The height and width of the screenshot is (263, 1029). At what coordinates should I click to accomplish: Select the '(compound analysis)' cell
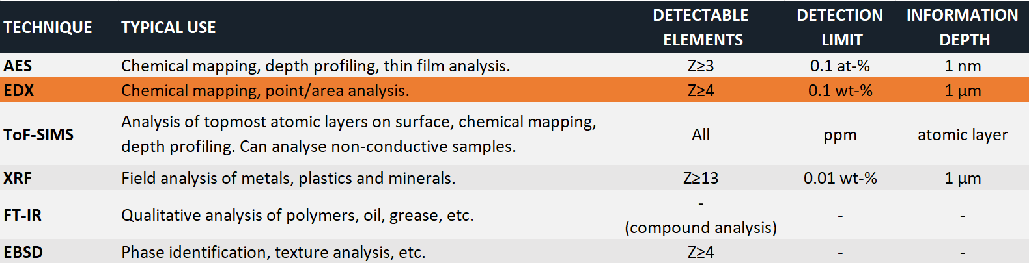click(701, 227)
